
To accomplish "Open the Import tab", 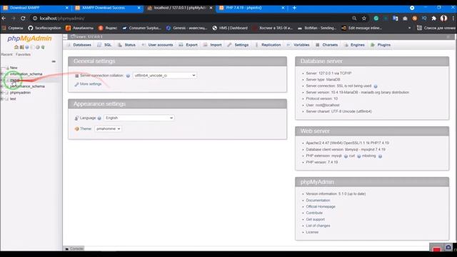I will coord(213,45).
